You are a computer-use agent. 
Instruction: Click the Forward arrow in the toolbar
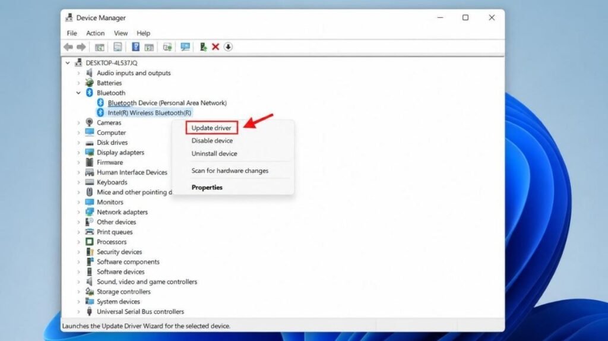(81, 47)
